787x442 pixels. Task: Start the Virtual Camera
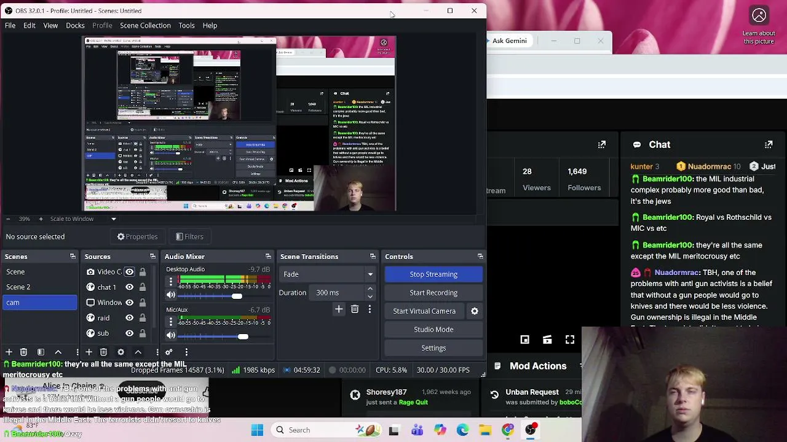pos(424,311)
